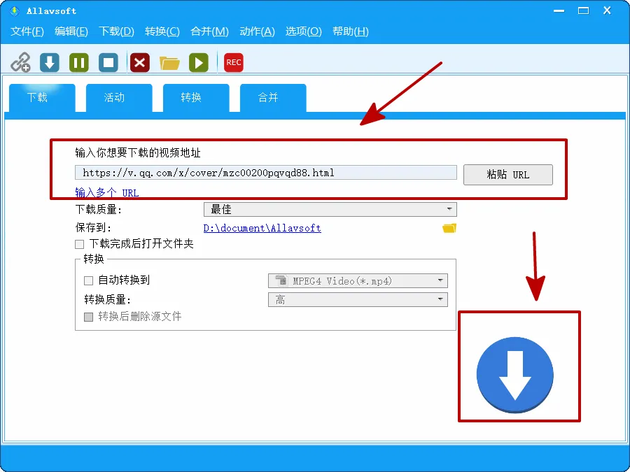The image size is (630, 472).
Task: Expand the MPEG4 Video(*.mp4) format dropdown
Action: pyautogui.click(x=358, y=280)
